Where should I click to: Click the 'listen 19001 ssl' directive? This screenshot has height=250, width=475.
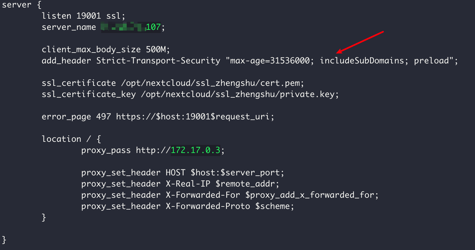83,16
